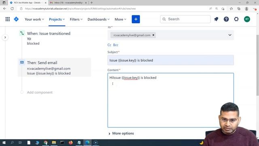The width and height of the screenshot is (259, 146).
Task: Open Windows taskbar search
Action: pyautogui.click(x=12, y=142)
